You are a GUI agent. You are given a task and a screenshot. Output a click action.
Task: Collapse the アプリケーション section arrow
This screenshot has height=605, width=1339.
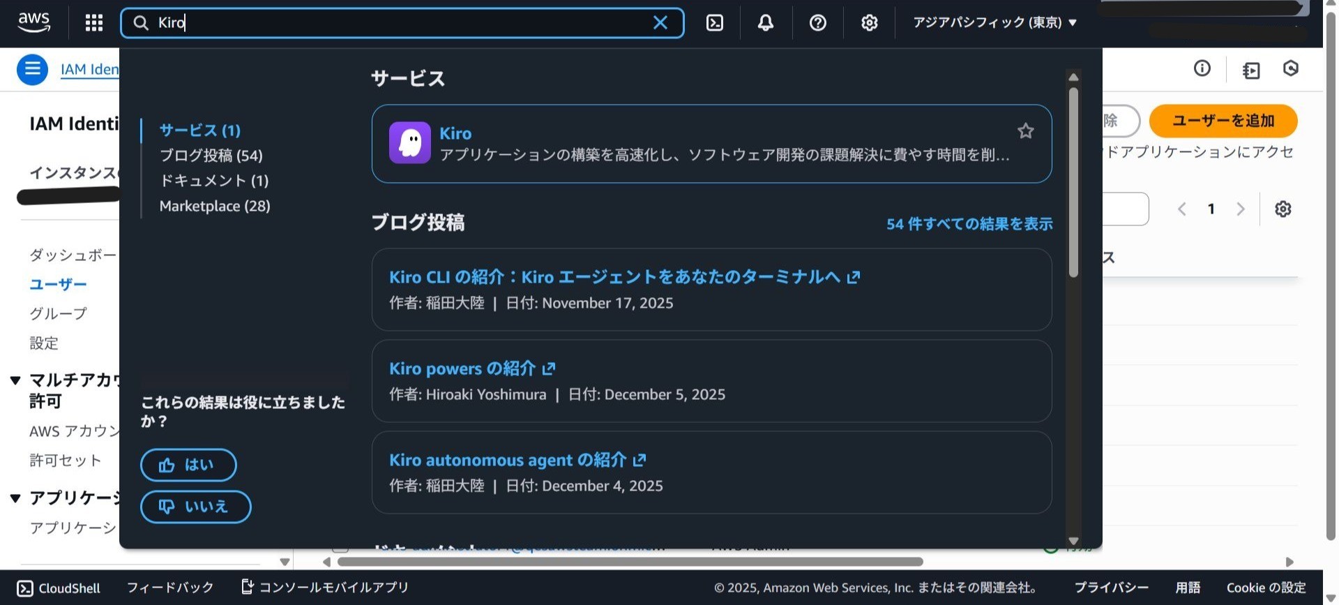(x=15, y=498)
